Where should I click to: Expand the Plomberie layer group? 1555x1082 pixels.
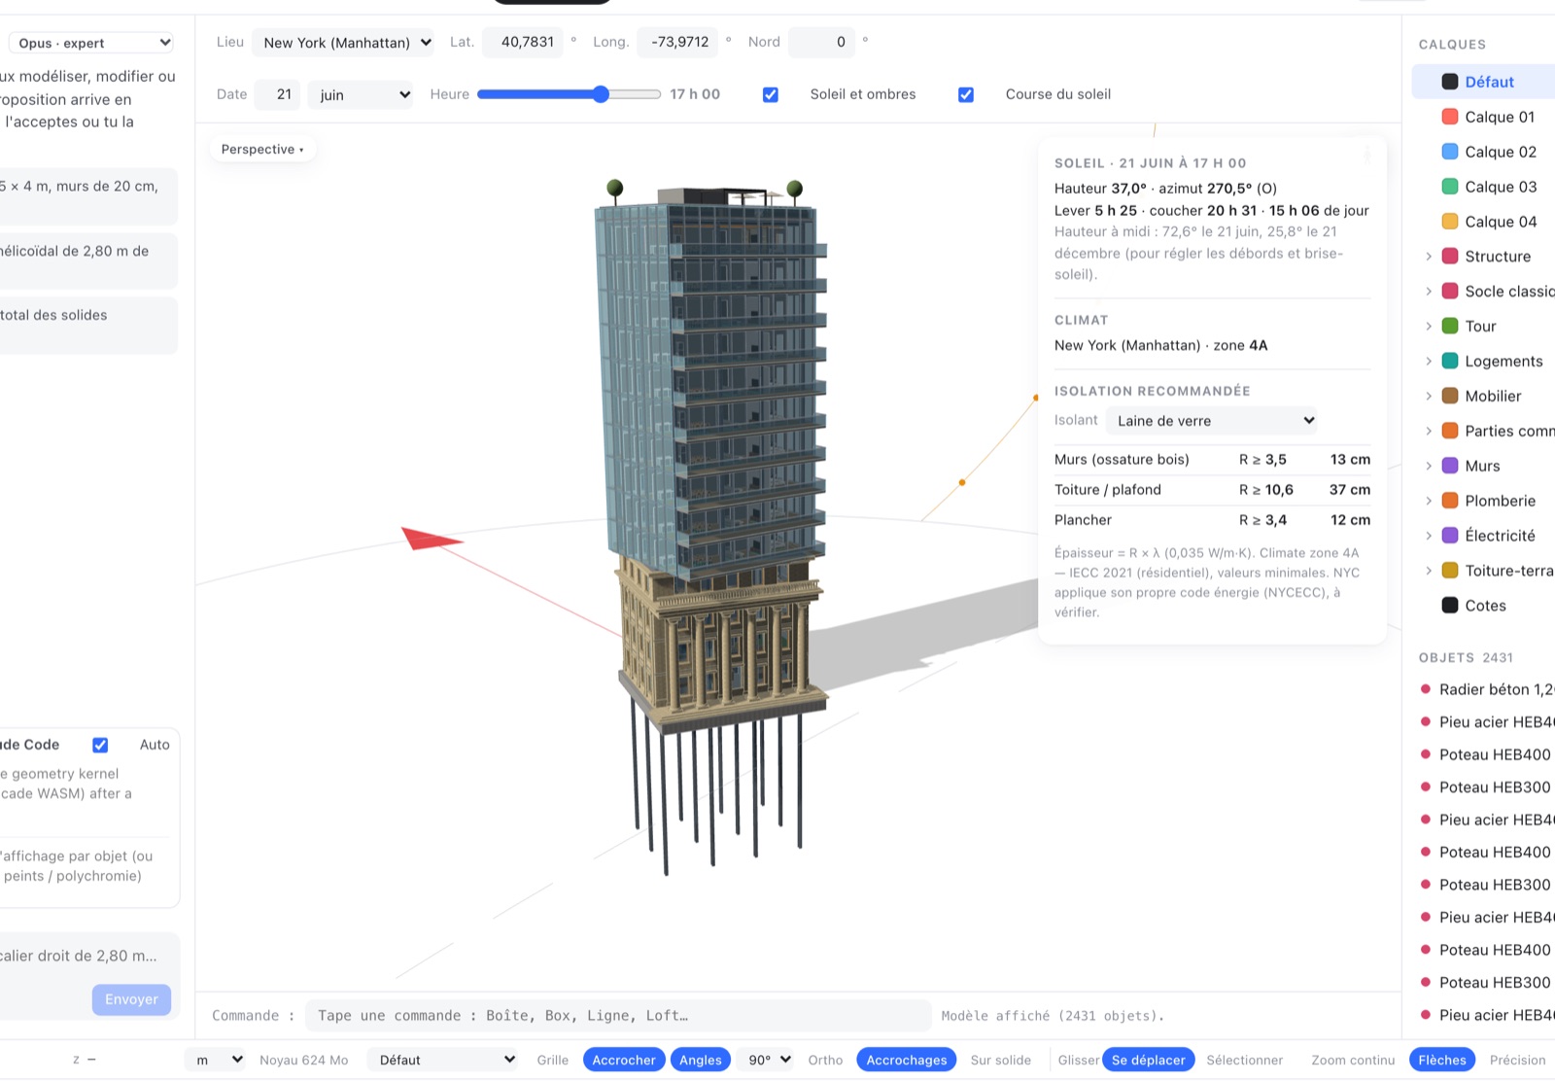(1429, 501)
